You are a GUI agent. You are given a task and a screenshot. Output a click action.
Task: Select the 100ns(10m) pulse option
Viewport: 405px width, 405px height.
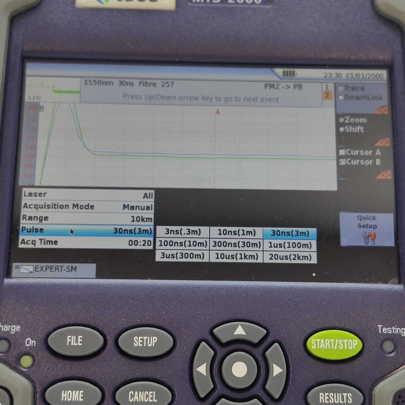(183, 244)
